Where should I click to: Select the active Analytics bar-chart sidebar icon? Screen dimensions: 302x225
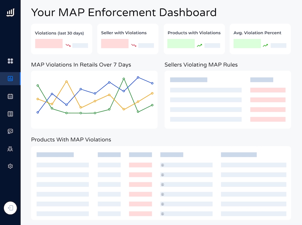pos(10,79)
